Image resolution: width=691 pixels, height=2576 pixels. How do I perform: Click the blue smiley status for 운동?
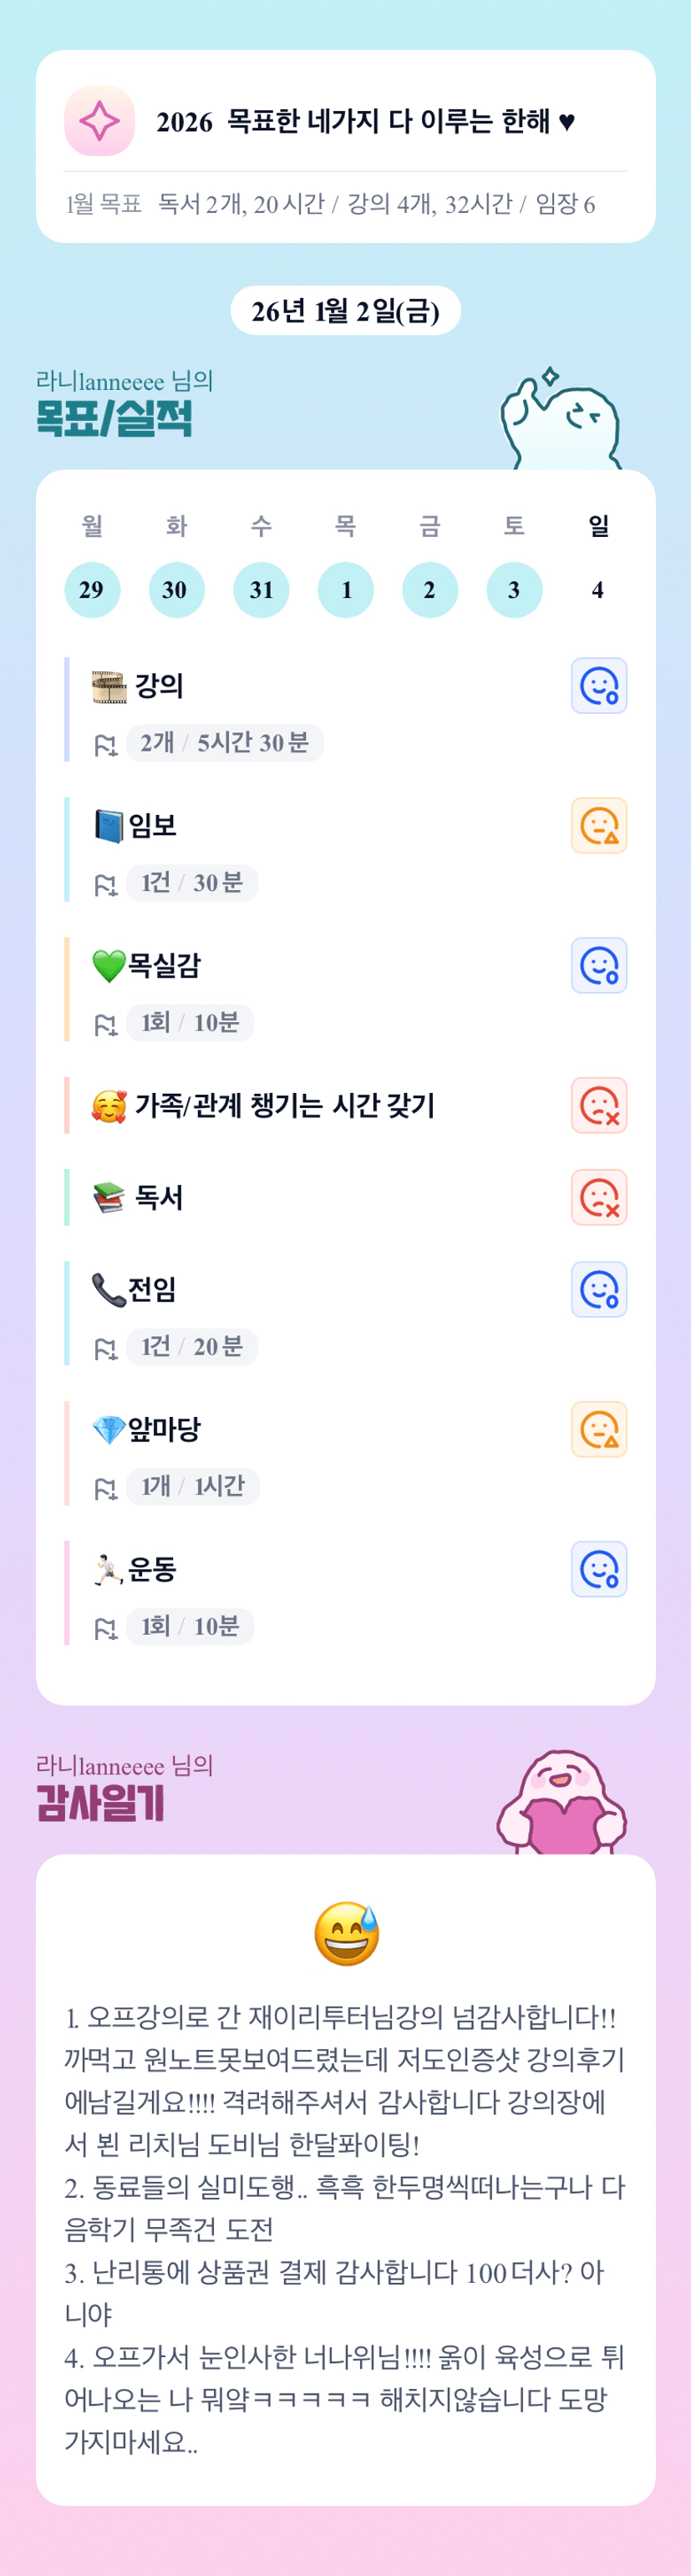pyautogui.click(x=598, y=1570)
